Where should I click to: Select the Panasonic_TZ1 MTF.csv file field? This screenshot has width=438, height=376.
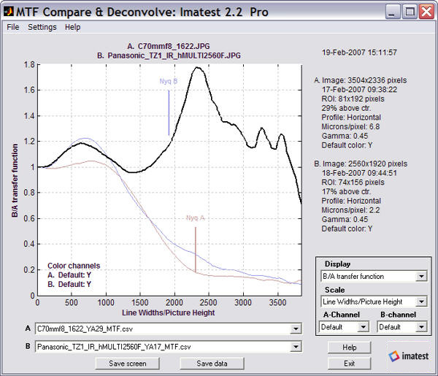(x=168, y=347)
